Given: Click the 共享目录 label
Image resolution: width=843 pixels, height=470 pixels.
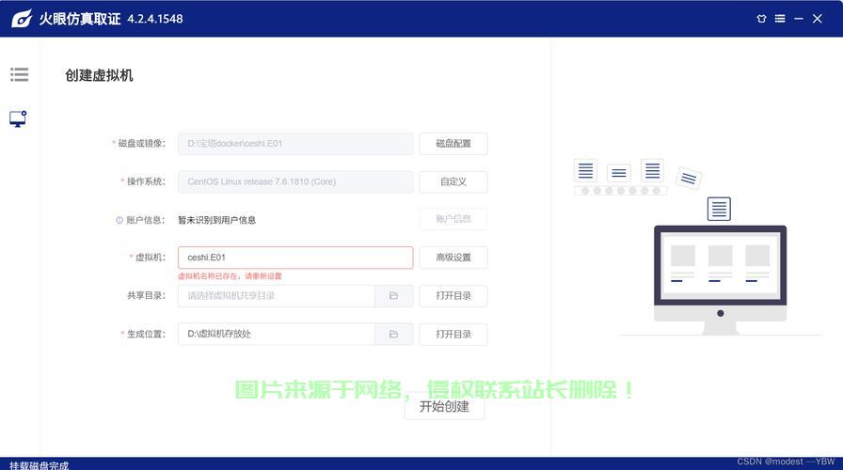Looking at the screenshot, I should coord(146,295).
